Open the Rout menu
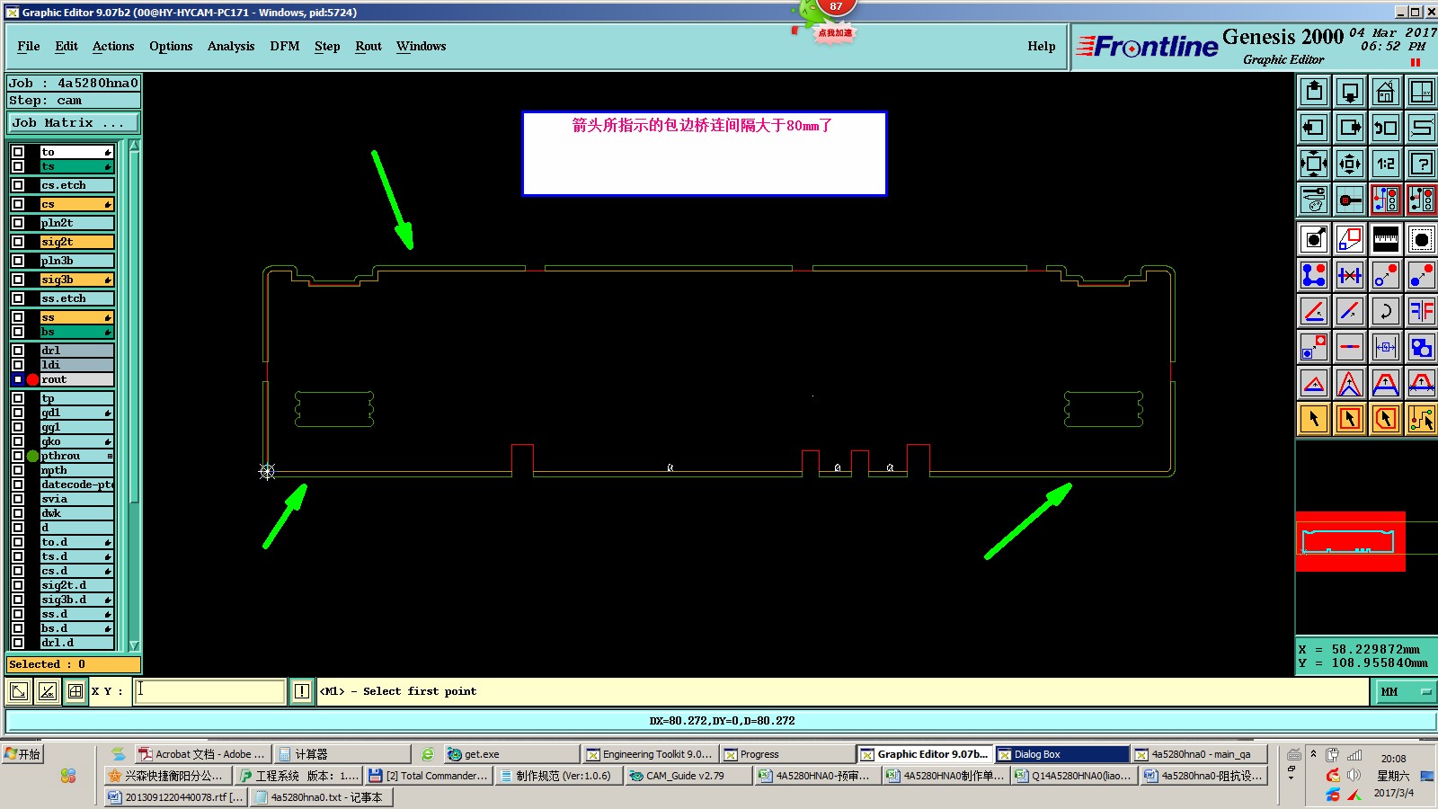Viewport: 1438px width, 809px height. pyautogui.click(x=368, y=46)
